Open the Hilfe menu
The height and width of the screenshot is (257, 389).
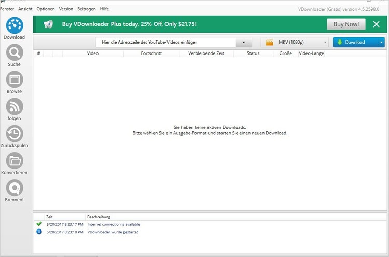tap(104, 9)
